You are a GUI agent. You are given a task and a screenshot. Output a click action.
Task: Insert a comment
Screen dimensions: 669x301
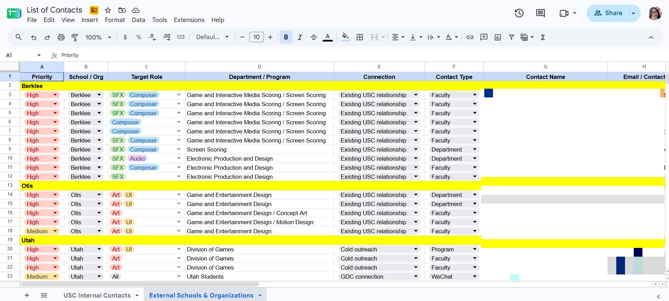coord(484,37)
